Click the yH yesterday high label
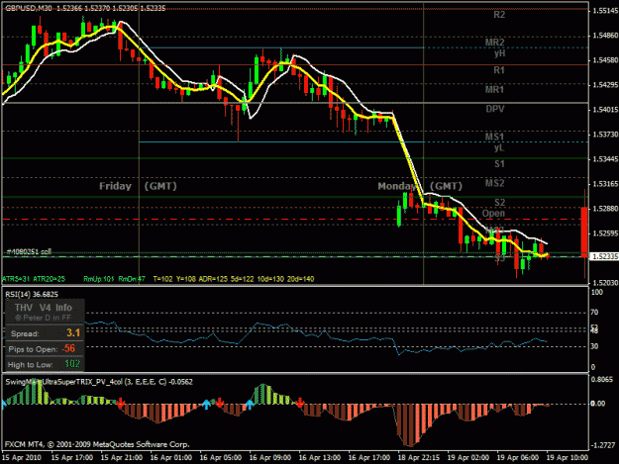The image size is (619, 464). coord(500,52)
